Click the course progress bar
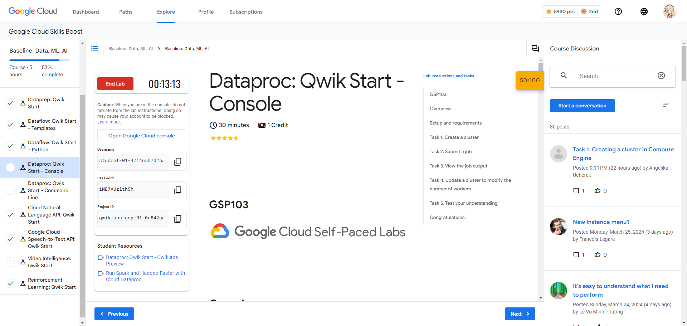This screenshot has height=326, width=687. click(x=40, y=60)
